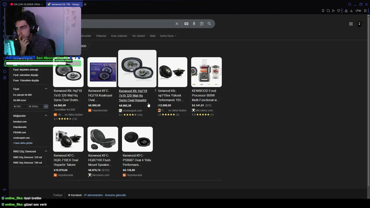Open the easy setup sliders icon
This screenshot has width=370, height=208.
(365, 11)
